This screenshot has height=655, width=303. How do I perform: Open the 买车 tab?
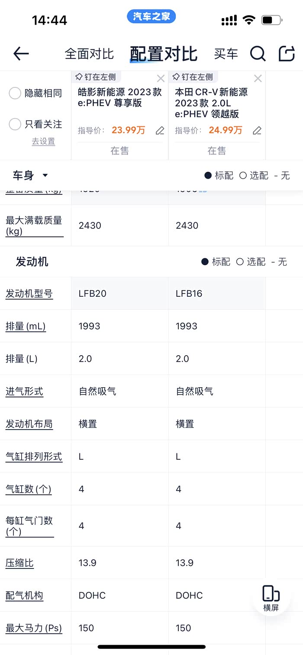[x=226, y=54]
